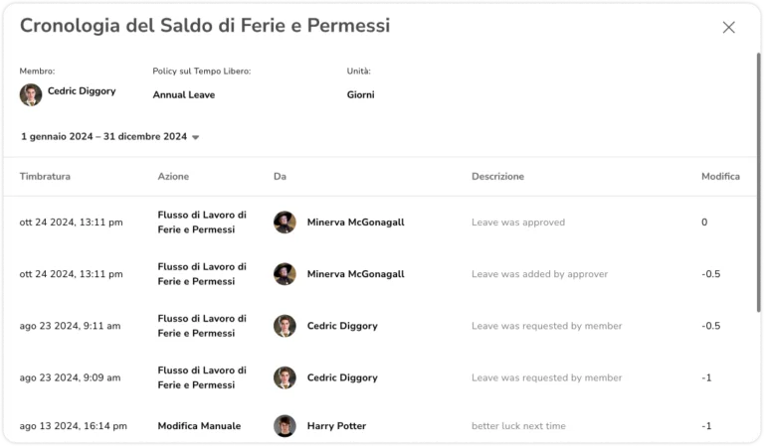Click Harry Potter's avatar

[285, 426]
